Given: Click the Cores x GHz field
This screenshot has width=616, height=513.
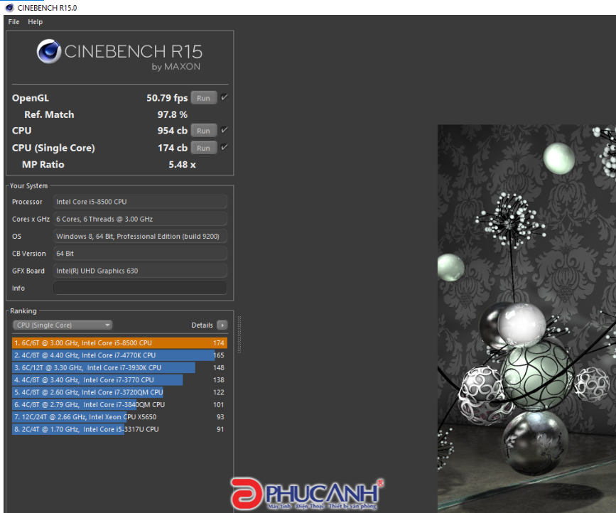Looking at the screenshot, I should pyautogui.click(x=140, y=219).
